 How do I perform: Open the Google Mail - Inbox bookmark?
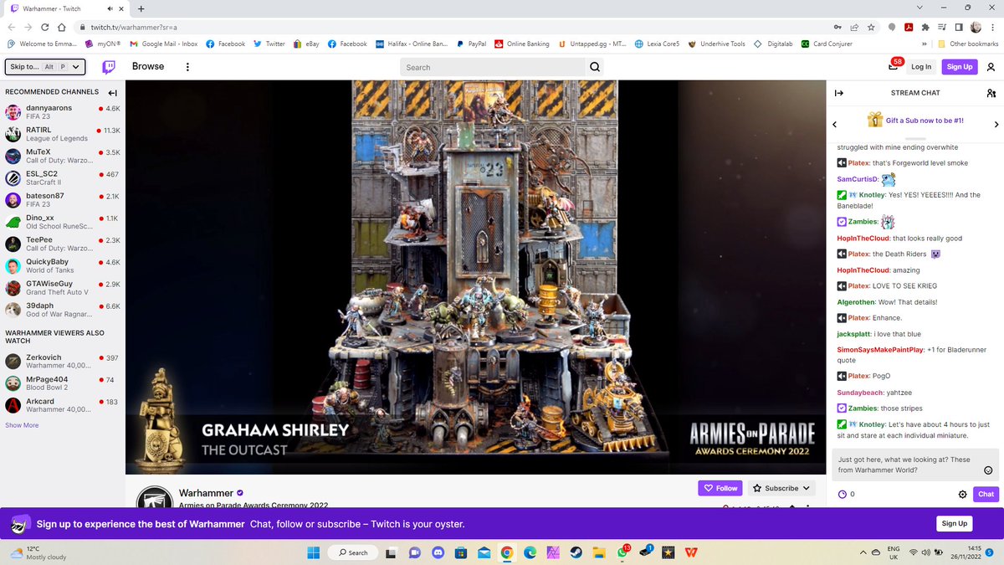coord(162,44)
